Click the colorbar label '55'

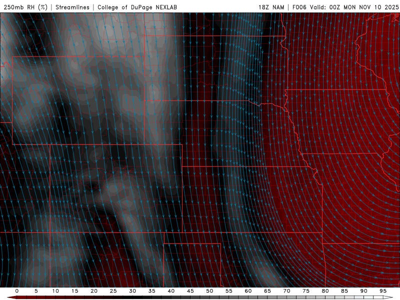point(229,291)
